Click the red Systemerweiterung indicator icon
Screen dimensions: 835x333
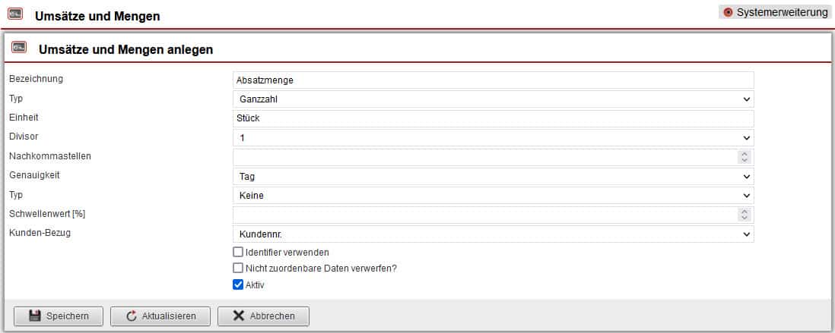pyautogui.click(x=728, y=12)
